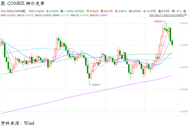Select date range 2021/06/11-2021/10/22(96日)
Screen dimensions: 190x127
[x=166, y=15]
